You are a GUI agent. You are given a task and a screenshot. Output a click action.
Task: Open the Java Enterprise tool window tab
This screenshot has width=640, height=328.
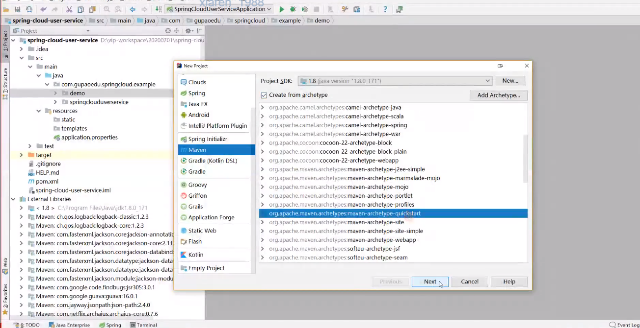(69, 325)
